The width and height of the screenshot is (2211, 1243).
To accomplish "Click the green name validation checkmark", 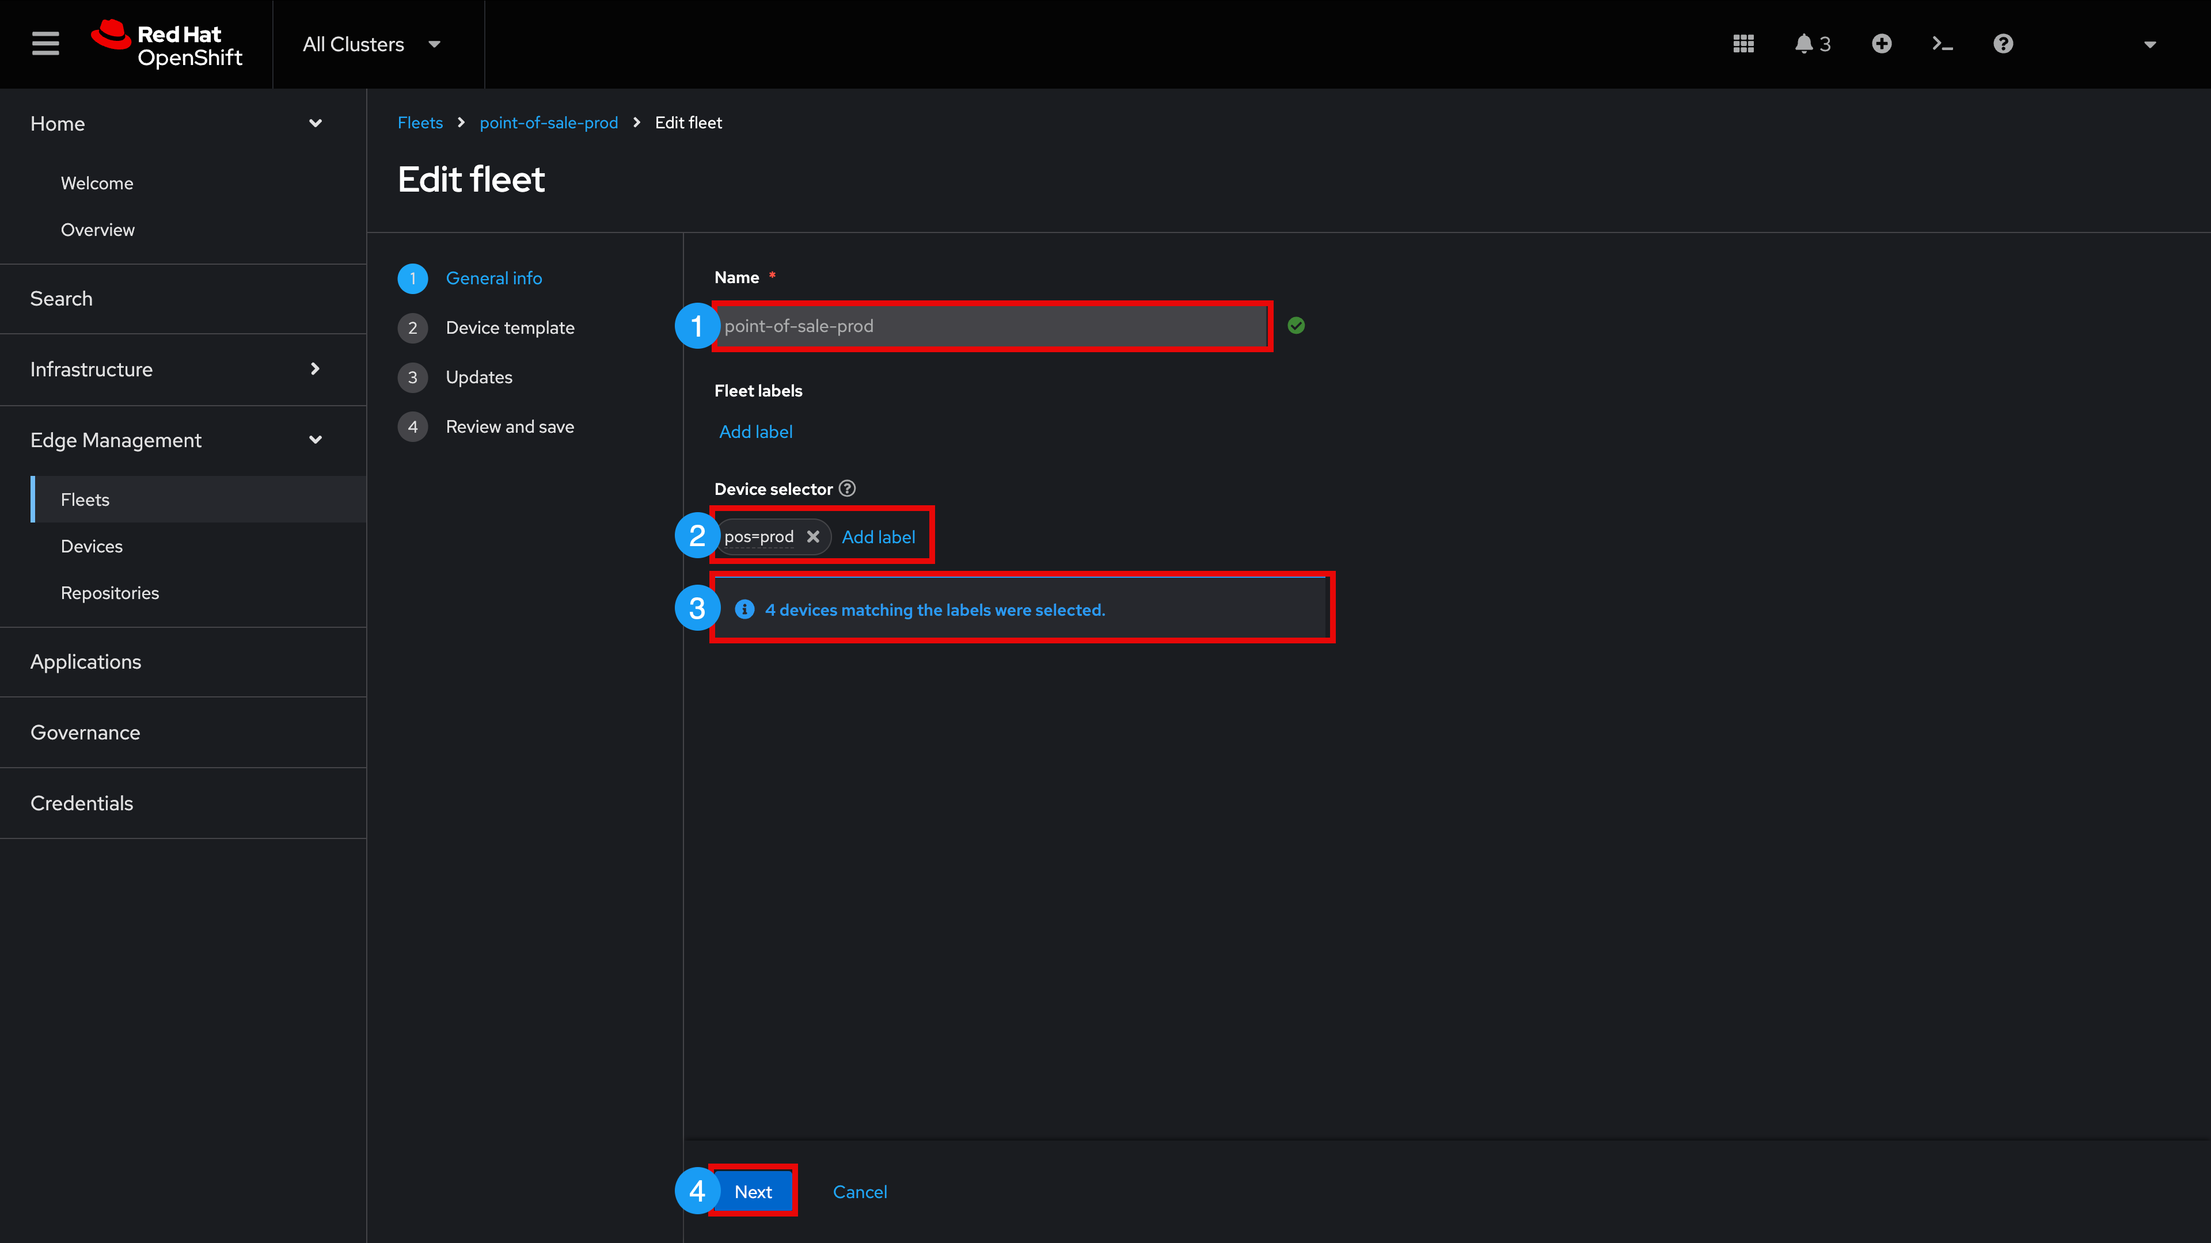I will pyautogui.click(x=1296, y=326).
